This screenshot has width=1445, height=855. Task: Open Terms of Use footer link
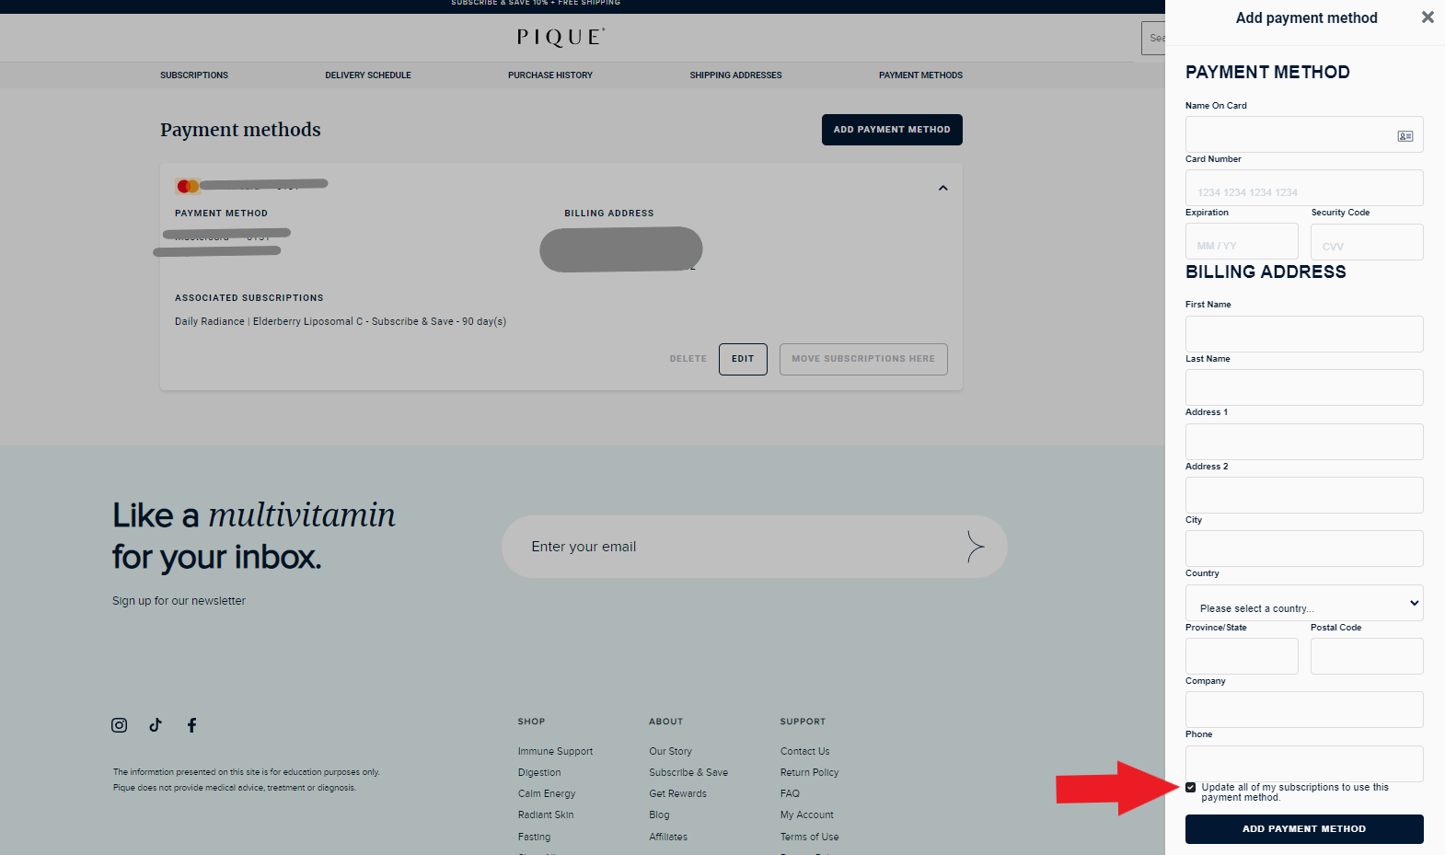tap(810, 838)
